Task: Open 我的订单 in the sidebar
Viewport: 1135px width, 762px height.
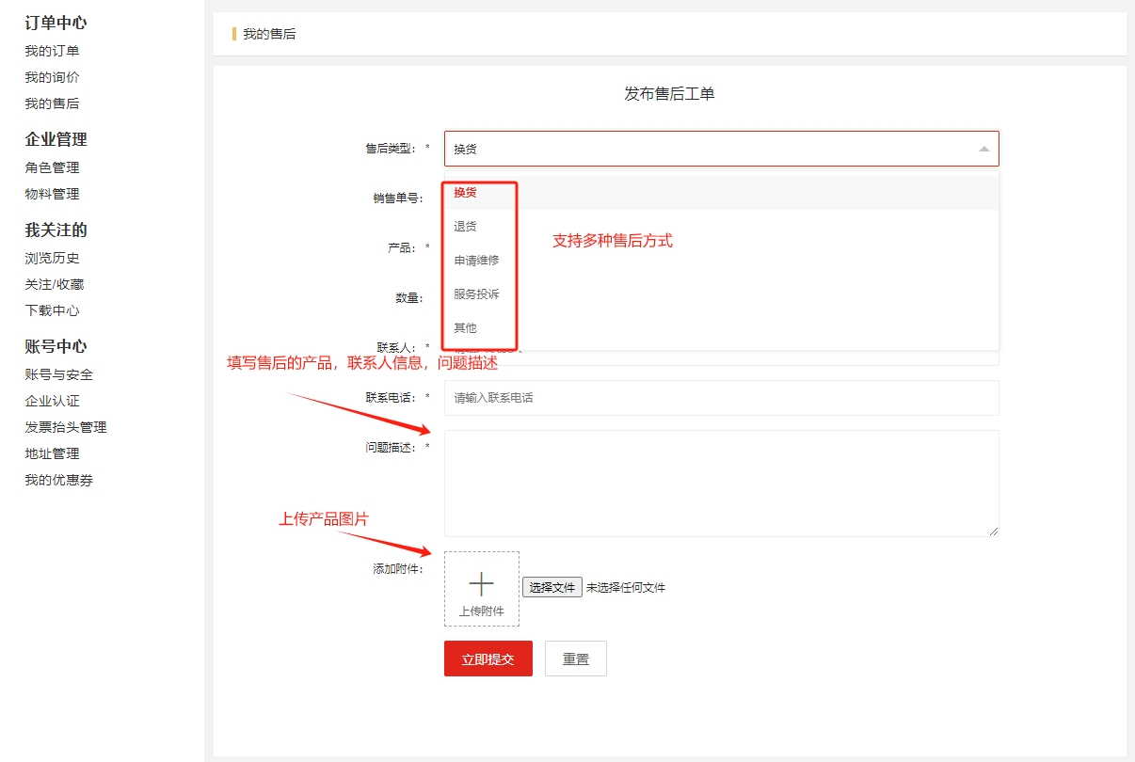Action: click(52, 51)
